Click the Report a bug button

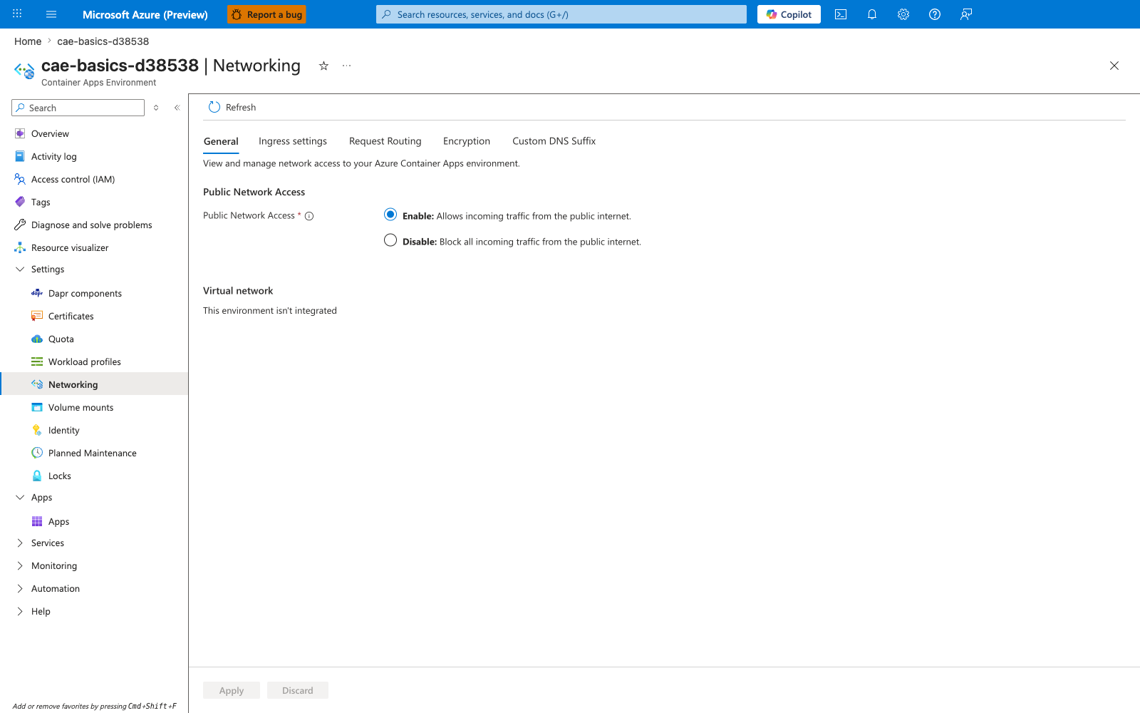click(266, 14)
